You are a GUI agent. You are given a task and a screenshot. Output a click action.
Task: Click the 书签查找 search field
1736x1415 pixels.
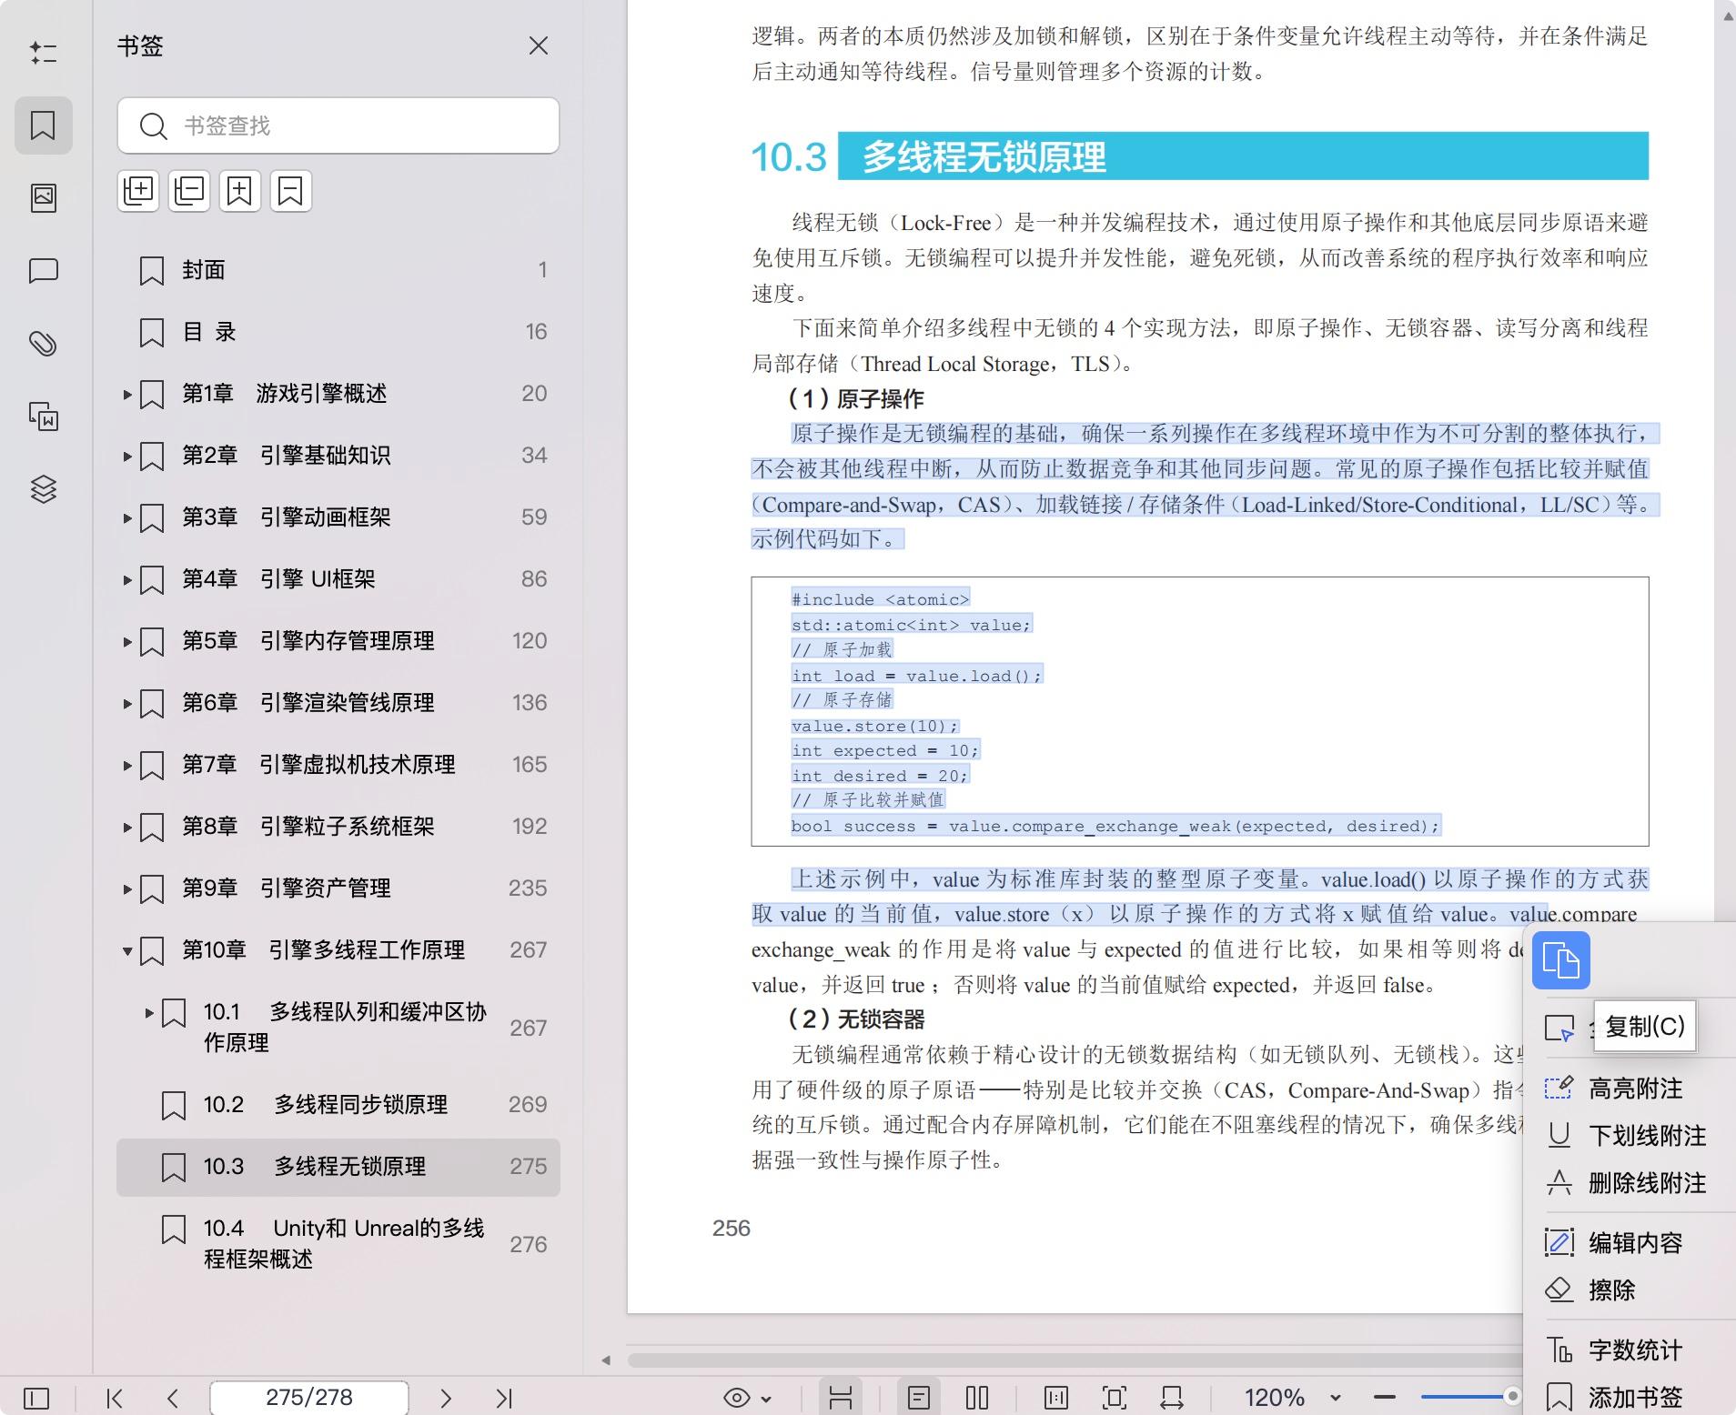(338, 125)
